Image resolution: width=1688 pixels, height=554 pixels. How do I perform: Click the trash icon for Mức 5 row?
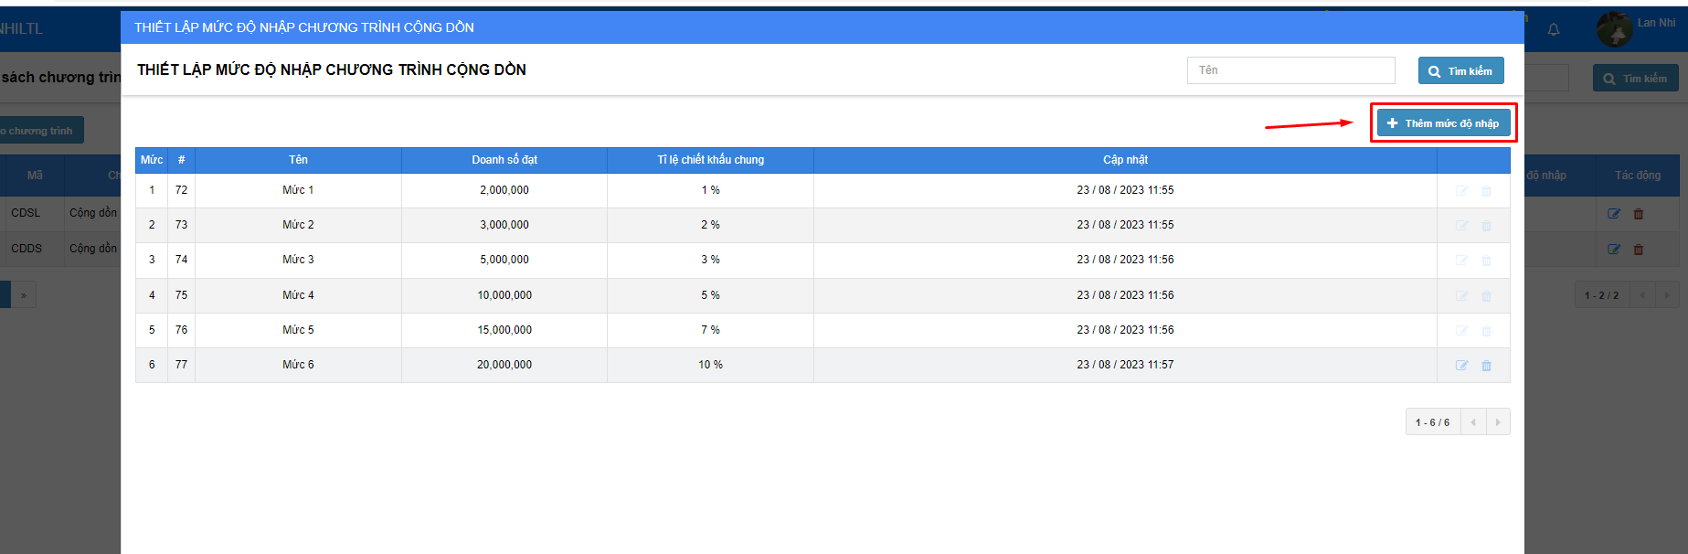(1486, 331)
